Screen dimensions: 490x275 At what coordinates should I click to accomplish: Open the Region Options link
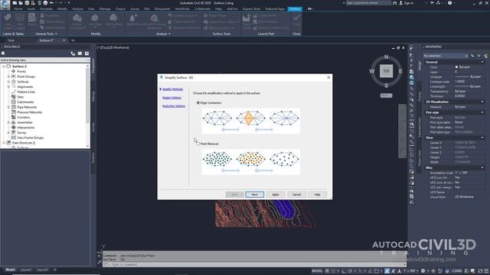pyautogui.click(x=171, y=98)
